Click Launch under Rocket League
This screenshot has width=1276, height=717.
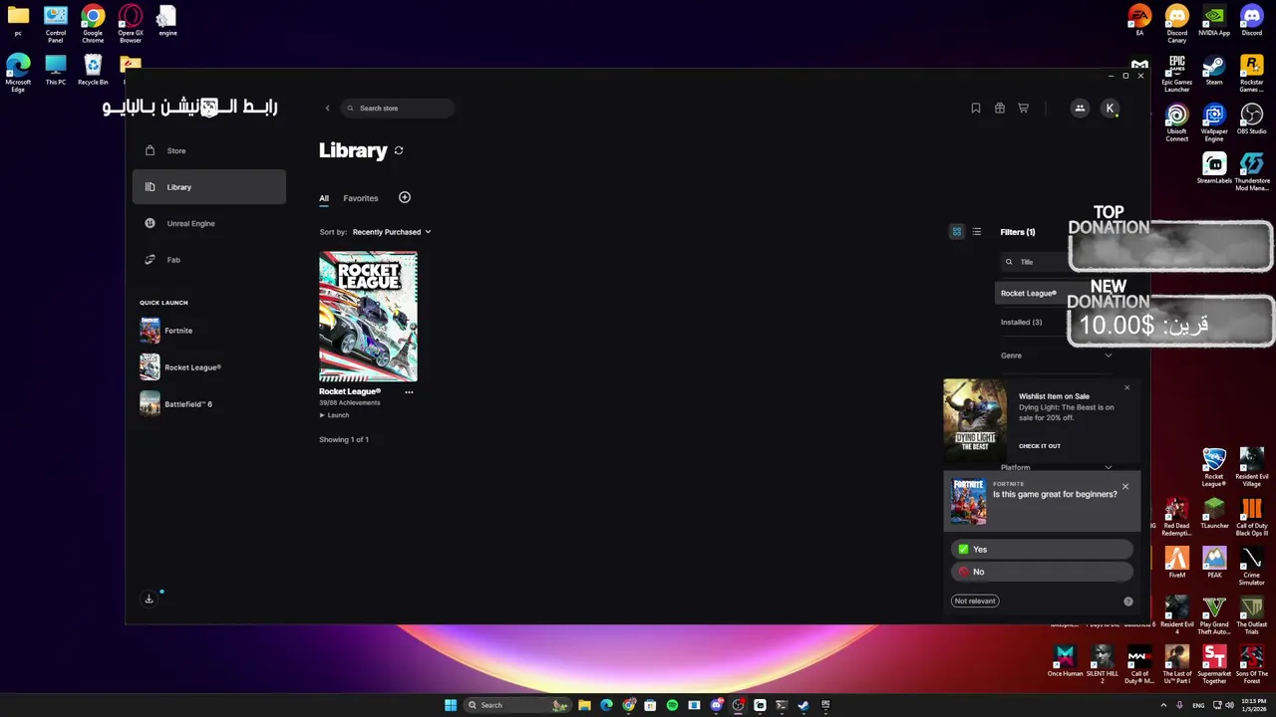pyautogui.click(x=334, y=415)
